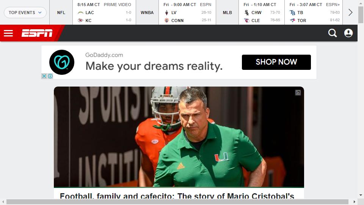The width and height of the screenshot is (364, 205).
Task: Open the search magnifier icon
Action: 333,33
